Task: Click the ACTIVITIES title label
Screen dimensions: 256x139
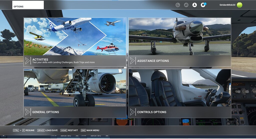Action: pos(40,60)
